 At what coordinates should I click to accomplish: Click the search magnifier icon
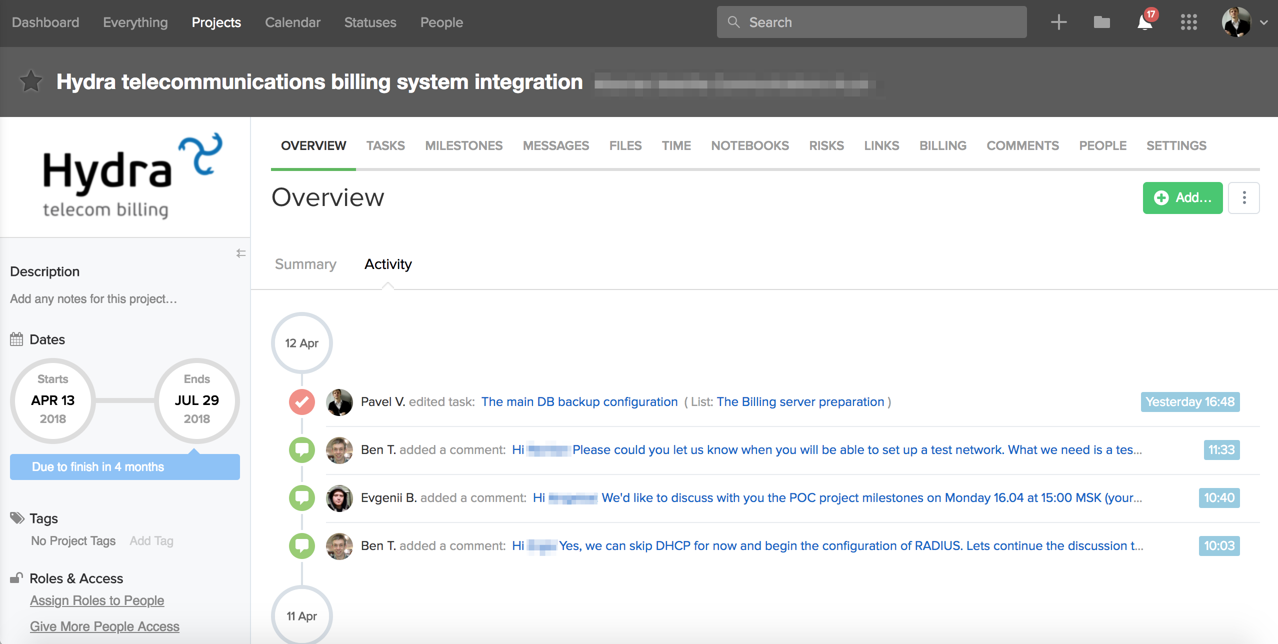pyautogui.click(x=733, y=22)
